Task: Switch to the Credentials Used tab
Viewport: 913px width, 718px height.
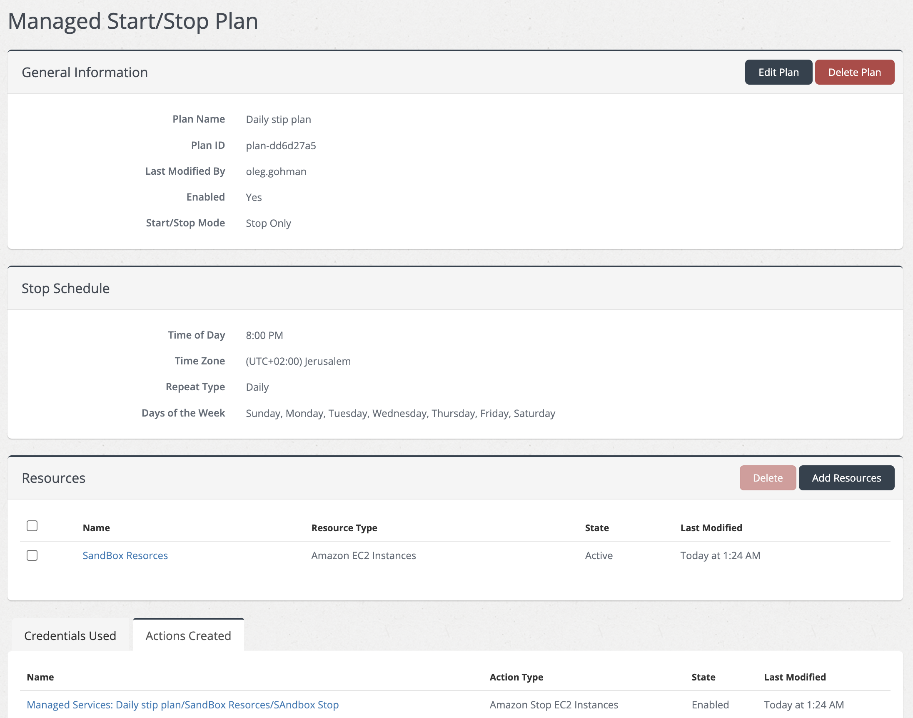Action: (70, 635)
